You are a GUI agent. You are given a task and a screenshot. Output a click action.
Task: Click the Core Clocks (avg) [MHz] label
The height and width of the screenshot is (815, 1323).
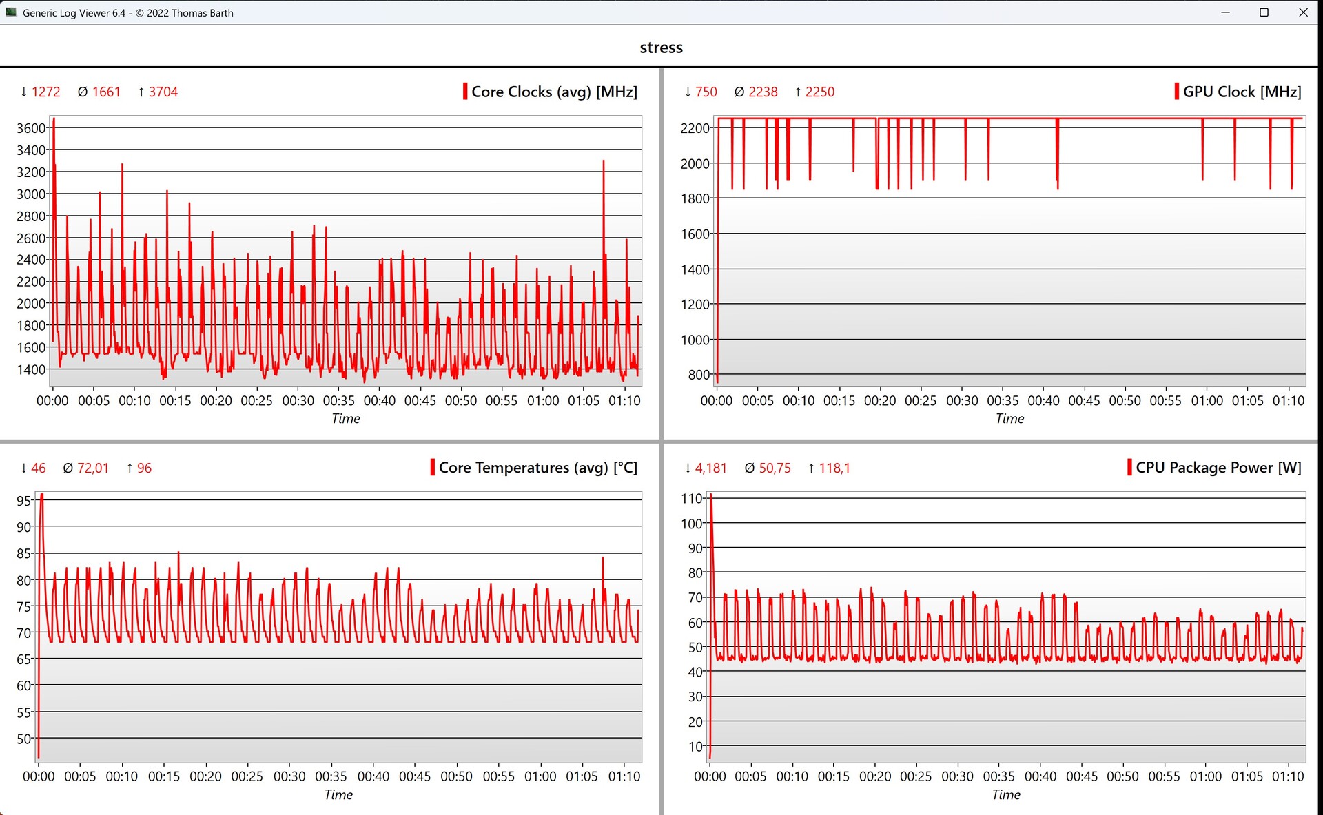pyautogui.click(x=554, y=92)
